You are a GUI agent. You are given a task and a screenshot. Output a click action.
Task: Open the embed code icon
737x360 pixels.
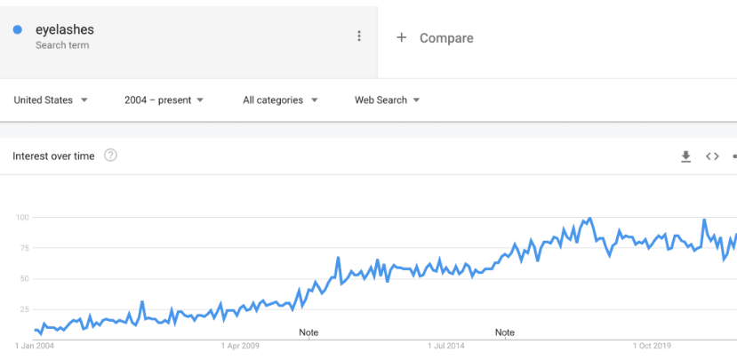click(x=712, y=156)
